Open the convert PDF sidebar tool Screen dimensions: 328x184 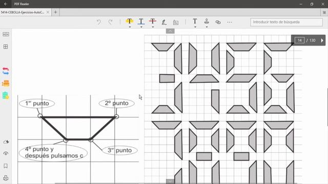pos(6,71)
